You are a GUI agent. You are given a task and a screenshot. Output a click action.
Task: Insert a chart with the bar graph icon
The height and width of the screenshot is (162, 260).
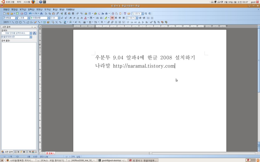pos(95,14)
